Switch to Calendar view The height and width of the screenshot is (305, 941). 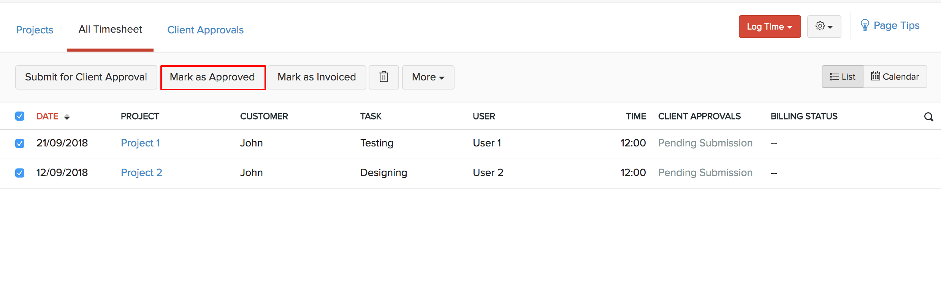895,77
